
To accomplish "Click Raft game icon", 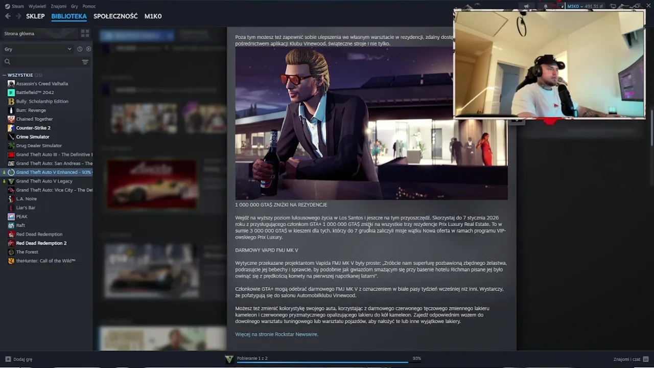I will coord(11,225).
